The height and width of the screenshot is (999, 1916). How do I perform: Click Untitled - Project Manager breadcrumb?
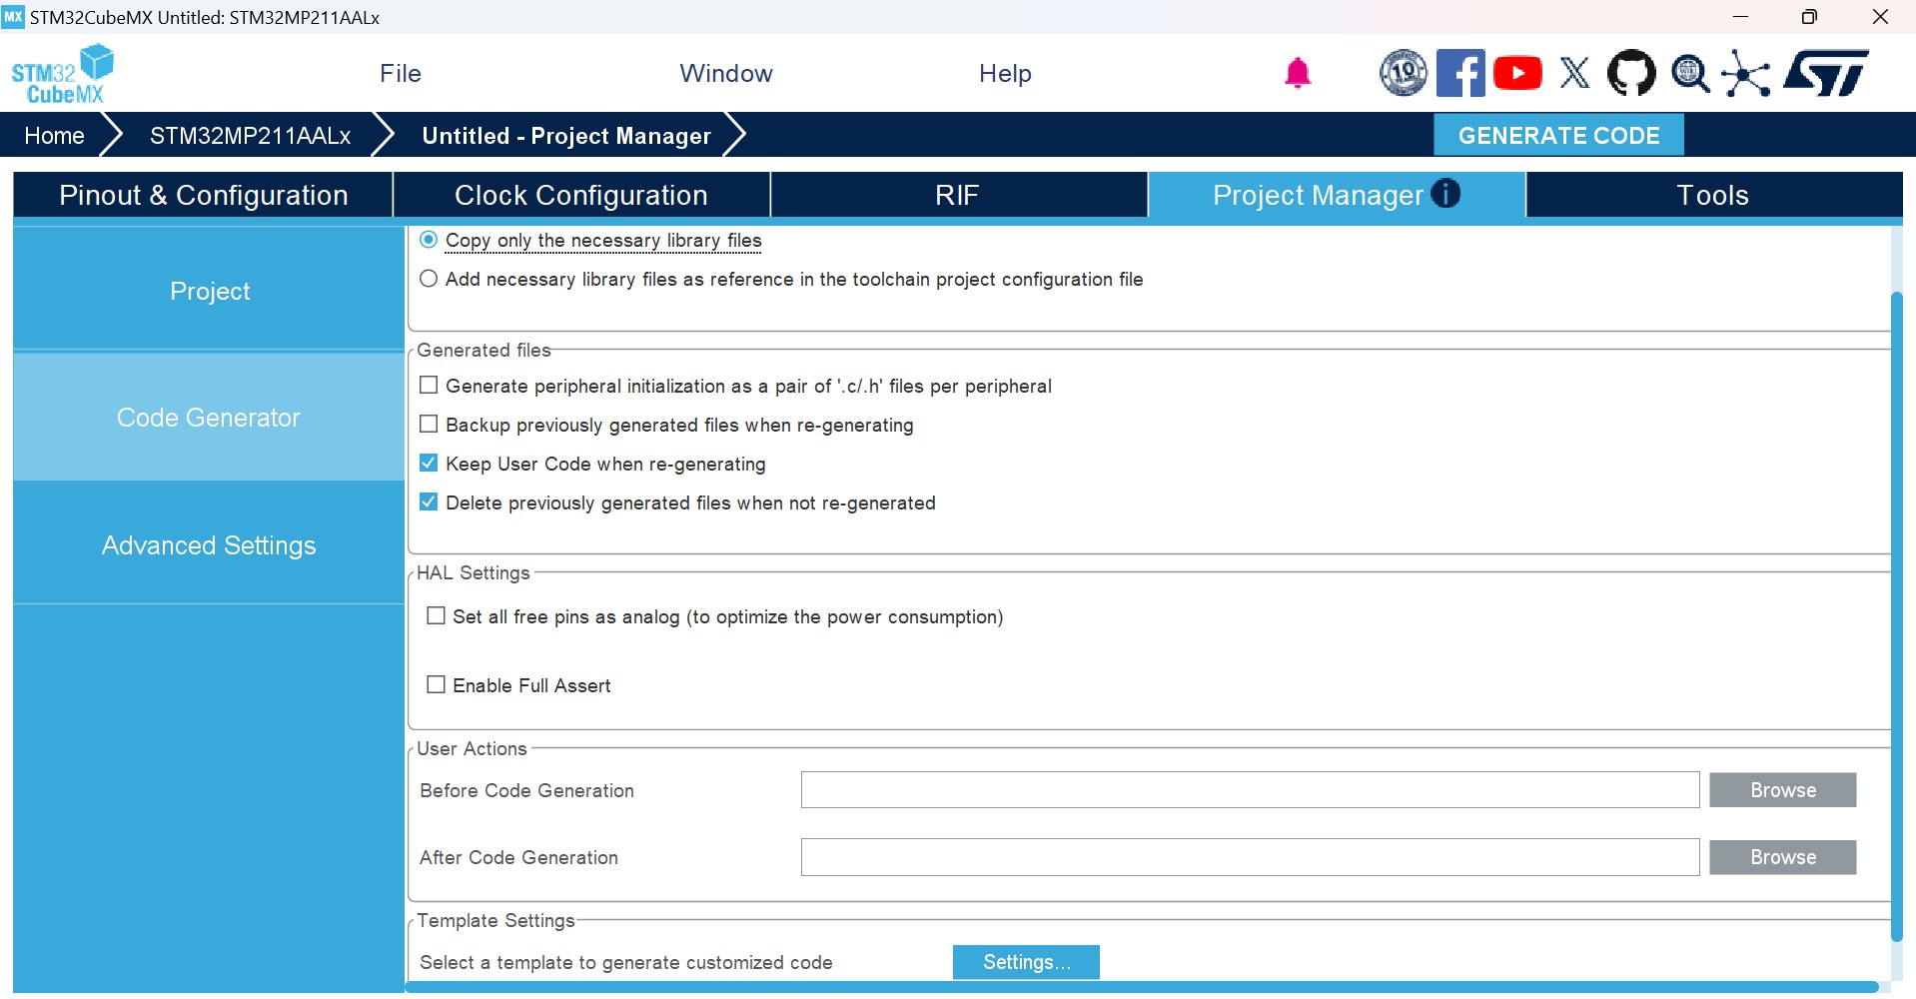[x=566, y=136]
